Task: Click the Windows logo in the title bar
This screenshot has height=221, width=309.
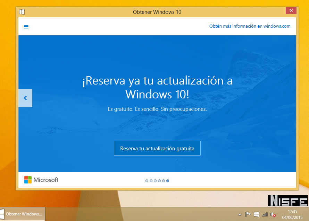Action: (22, 12)
